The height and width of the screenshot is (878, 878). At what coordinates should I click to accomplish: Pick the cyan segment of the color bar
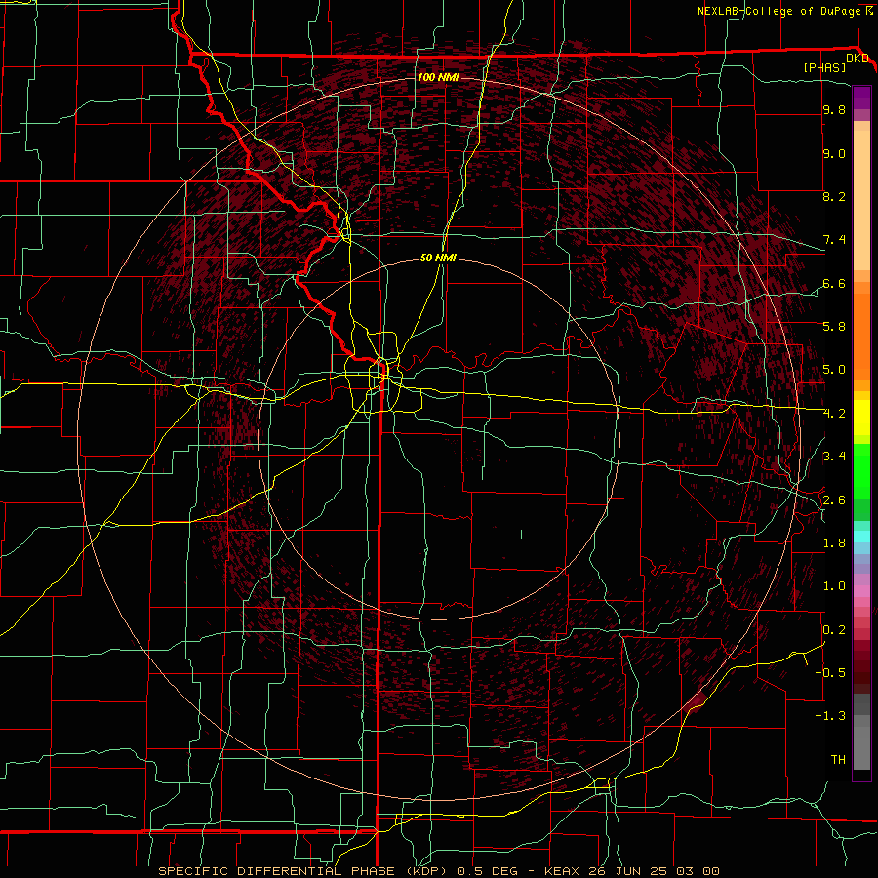[x=861, y=537]
